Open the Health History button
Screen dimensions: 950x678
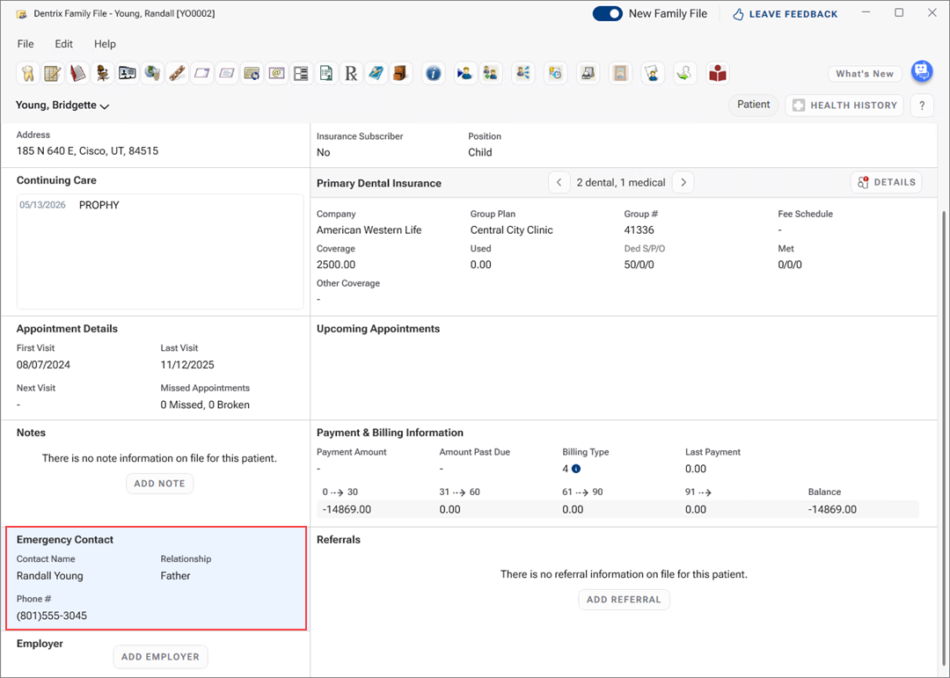click(844, 106)
